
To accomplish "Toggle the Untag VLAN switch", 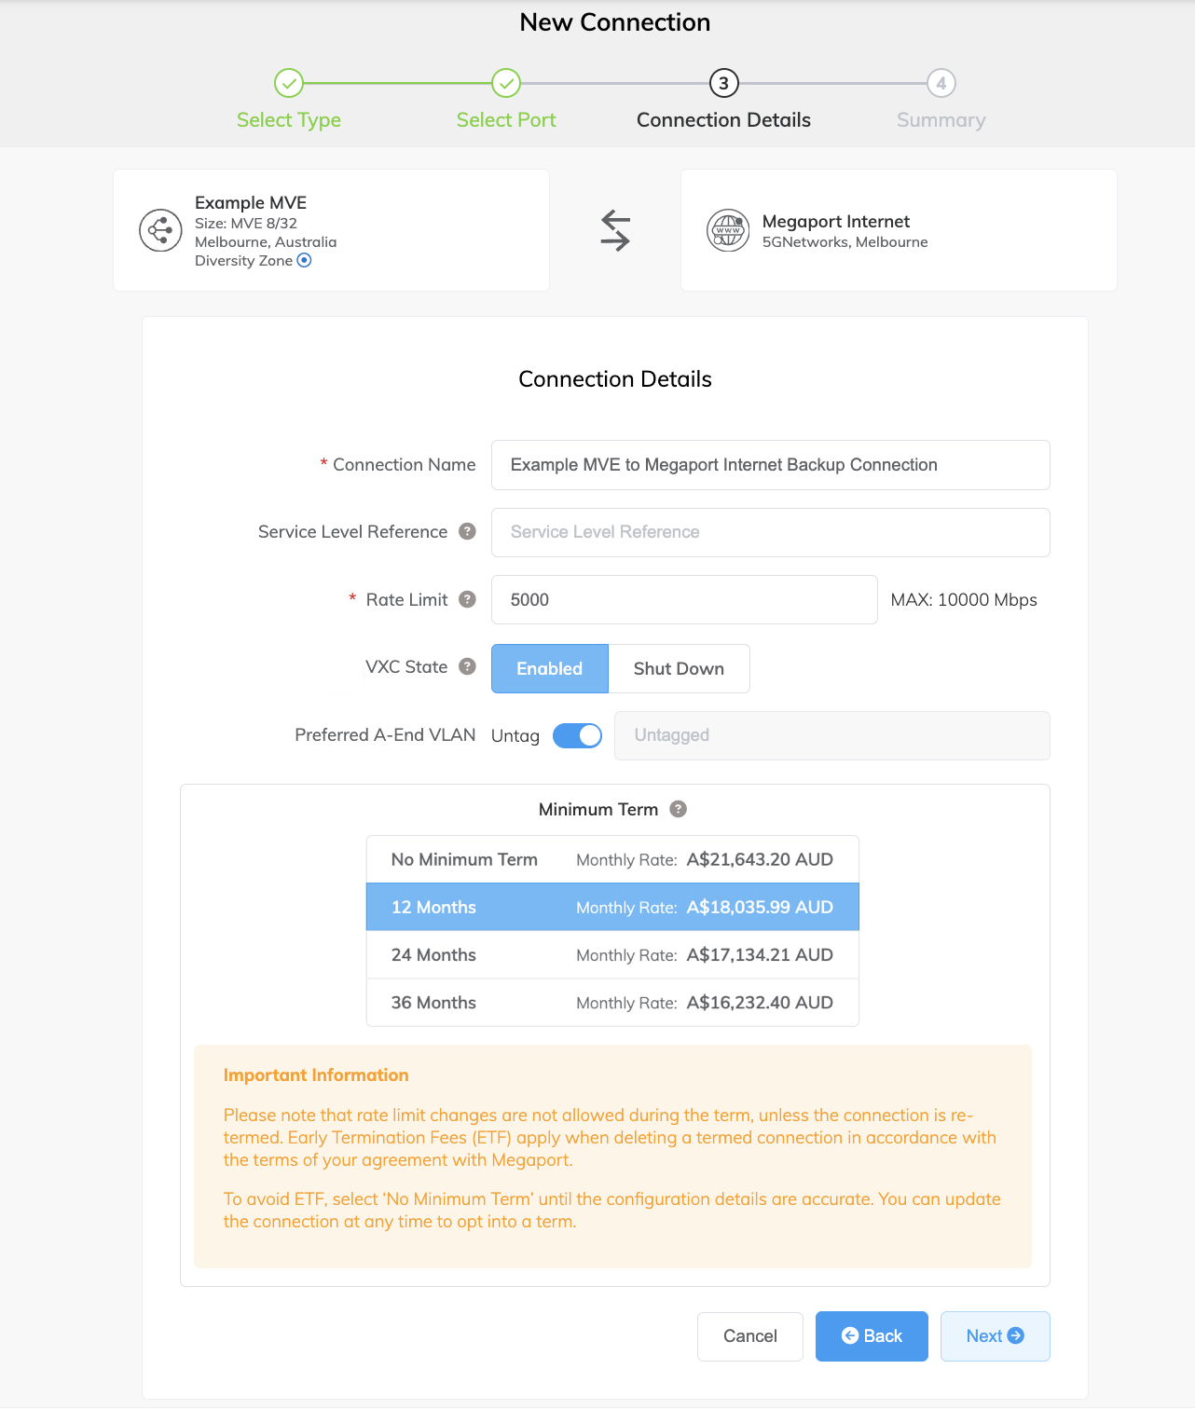I will [x=577, y=735].
